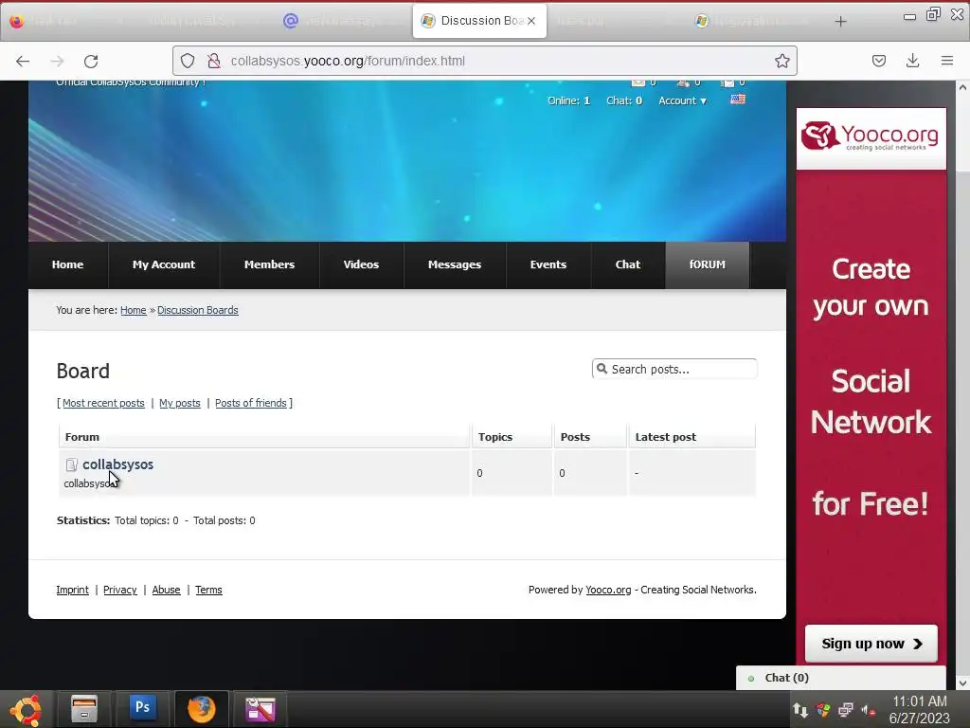
Task: Click the Yooco.org logo in the ad
Action: (871, 137)
